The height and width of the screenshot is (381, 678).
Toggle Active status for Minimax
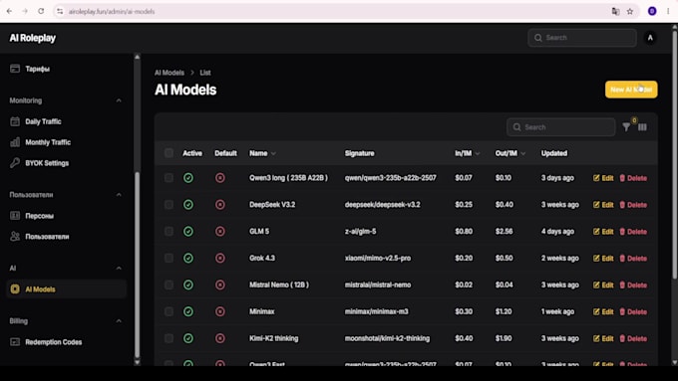click(188, 311)
